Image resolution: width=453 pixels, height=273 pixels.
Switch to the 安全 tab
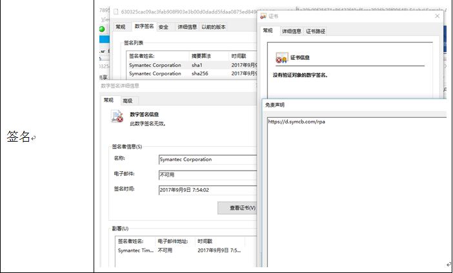(x=163, y=27)
